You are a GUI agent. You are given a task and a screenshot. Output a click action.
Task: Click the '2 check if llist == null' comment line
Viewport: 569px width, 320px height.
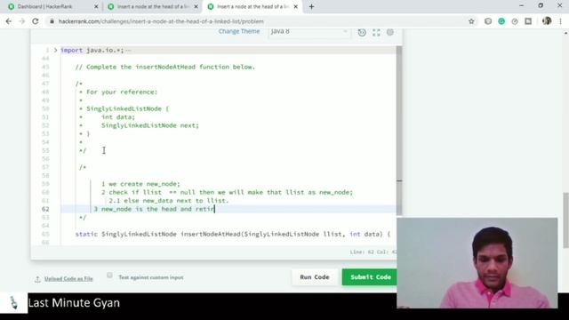tap(228, 192)
